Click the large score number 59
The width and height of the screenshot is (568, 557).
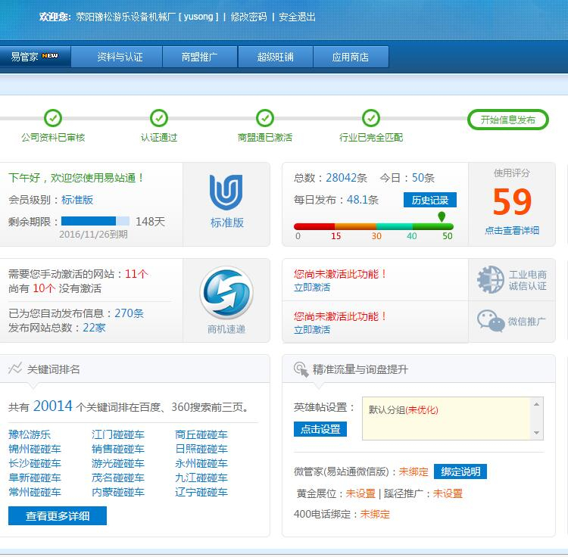click(x=512, y=201)
